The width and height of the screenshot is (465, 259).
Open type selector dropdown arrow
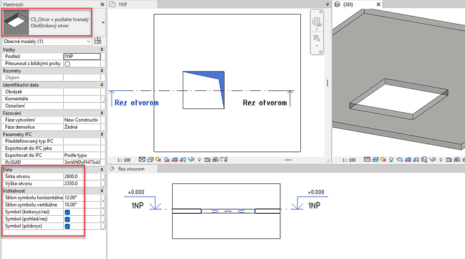[103, 23]
